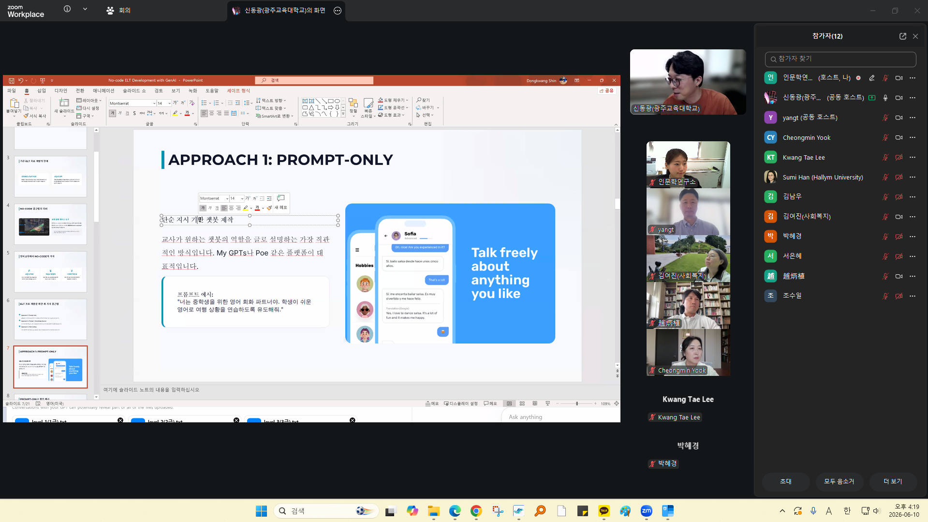Toggle video for 김여진(사회복지)
This screenshot has height=522, width=928.
(899, 217)
